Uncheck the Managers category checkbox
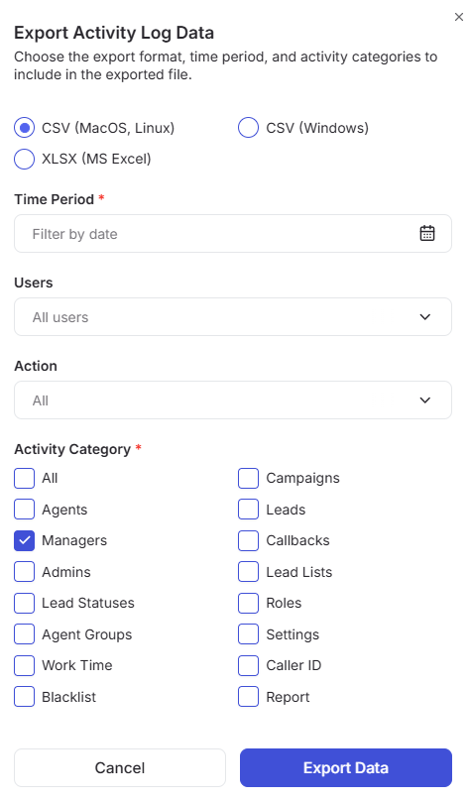The width and height of the screenshot is (470, 800). pyautogui.click(x=24, y=541)
